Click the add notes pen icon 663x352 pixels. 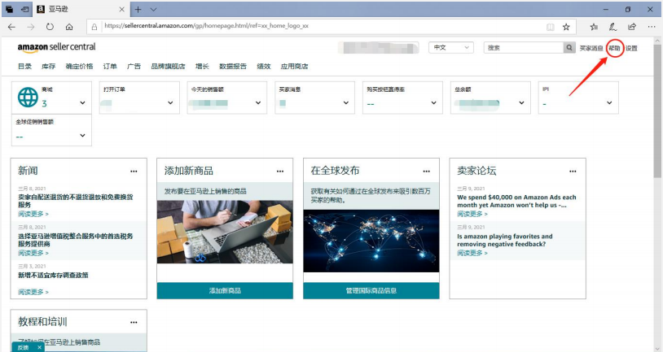tap(613, 27)
